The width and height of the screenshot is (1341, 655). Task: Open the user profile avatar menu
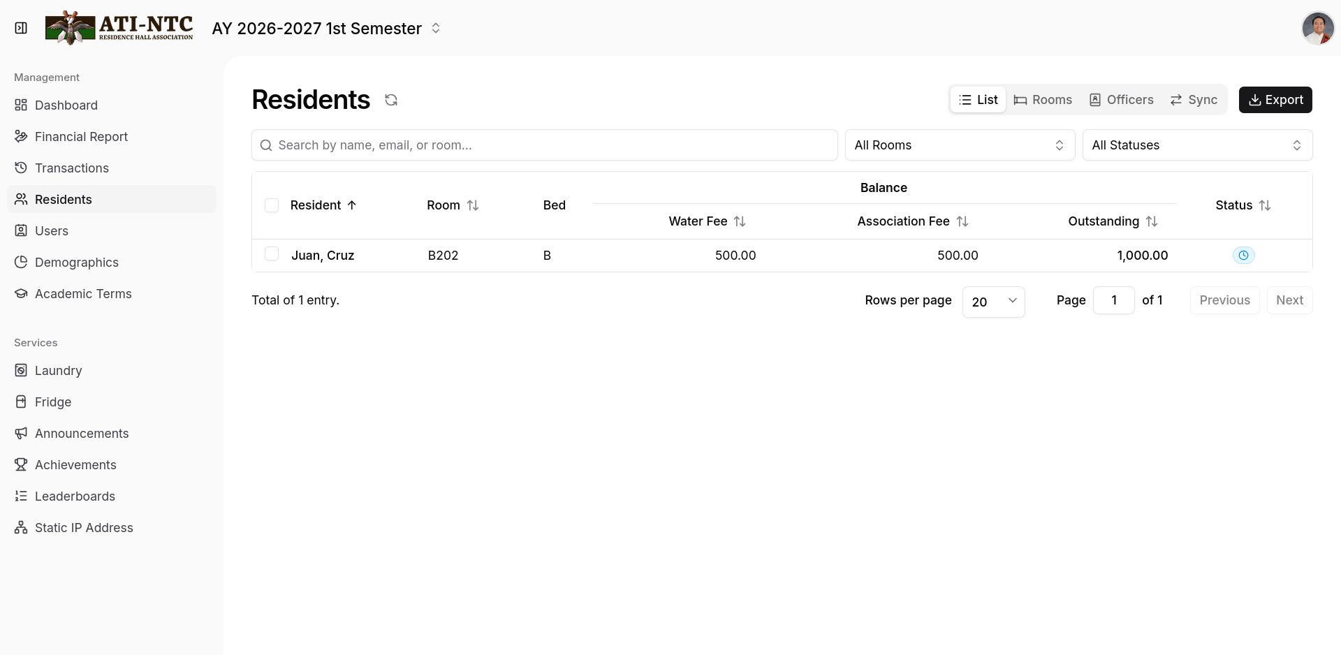[1318, 28]
